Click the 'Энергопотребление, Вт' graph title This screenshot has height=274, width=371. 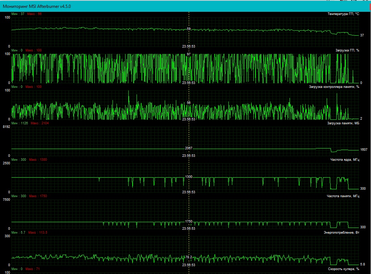341,233
